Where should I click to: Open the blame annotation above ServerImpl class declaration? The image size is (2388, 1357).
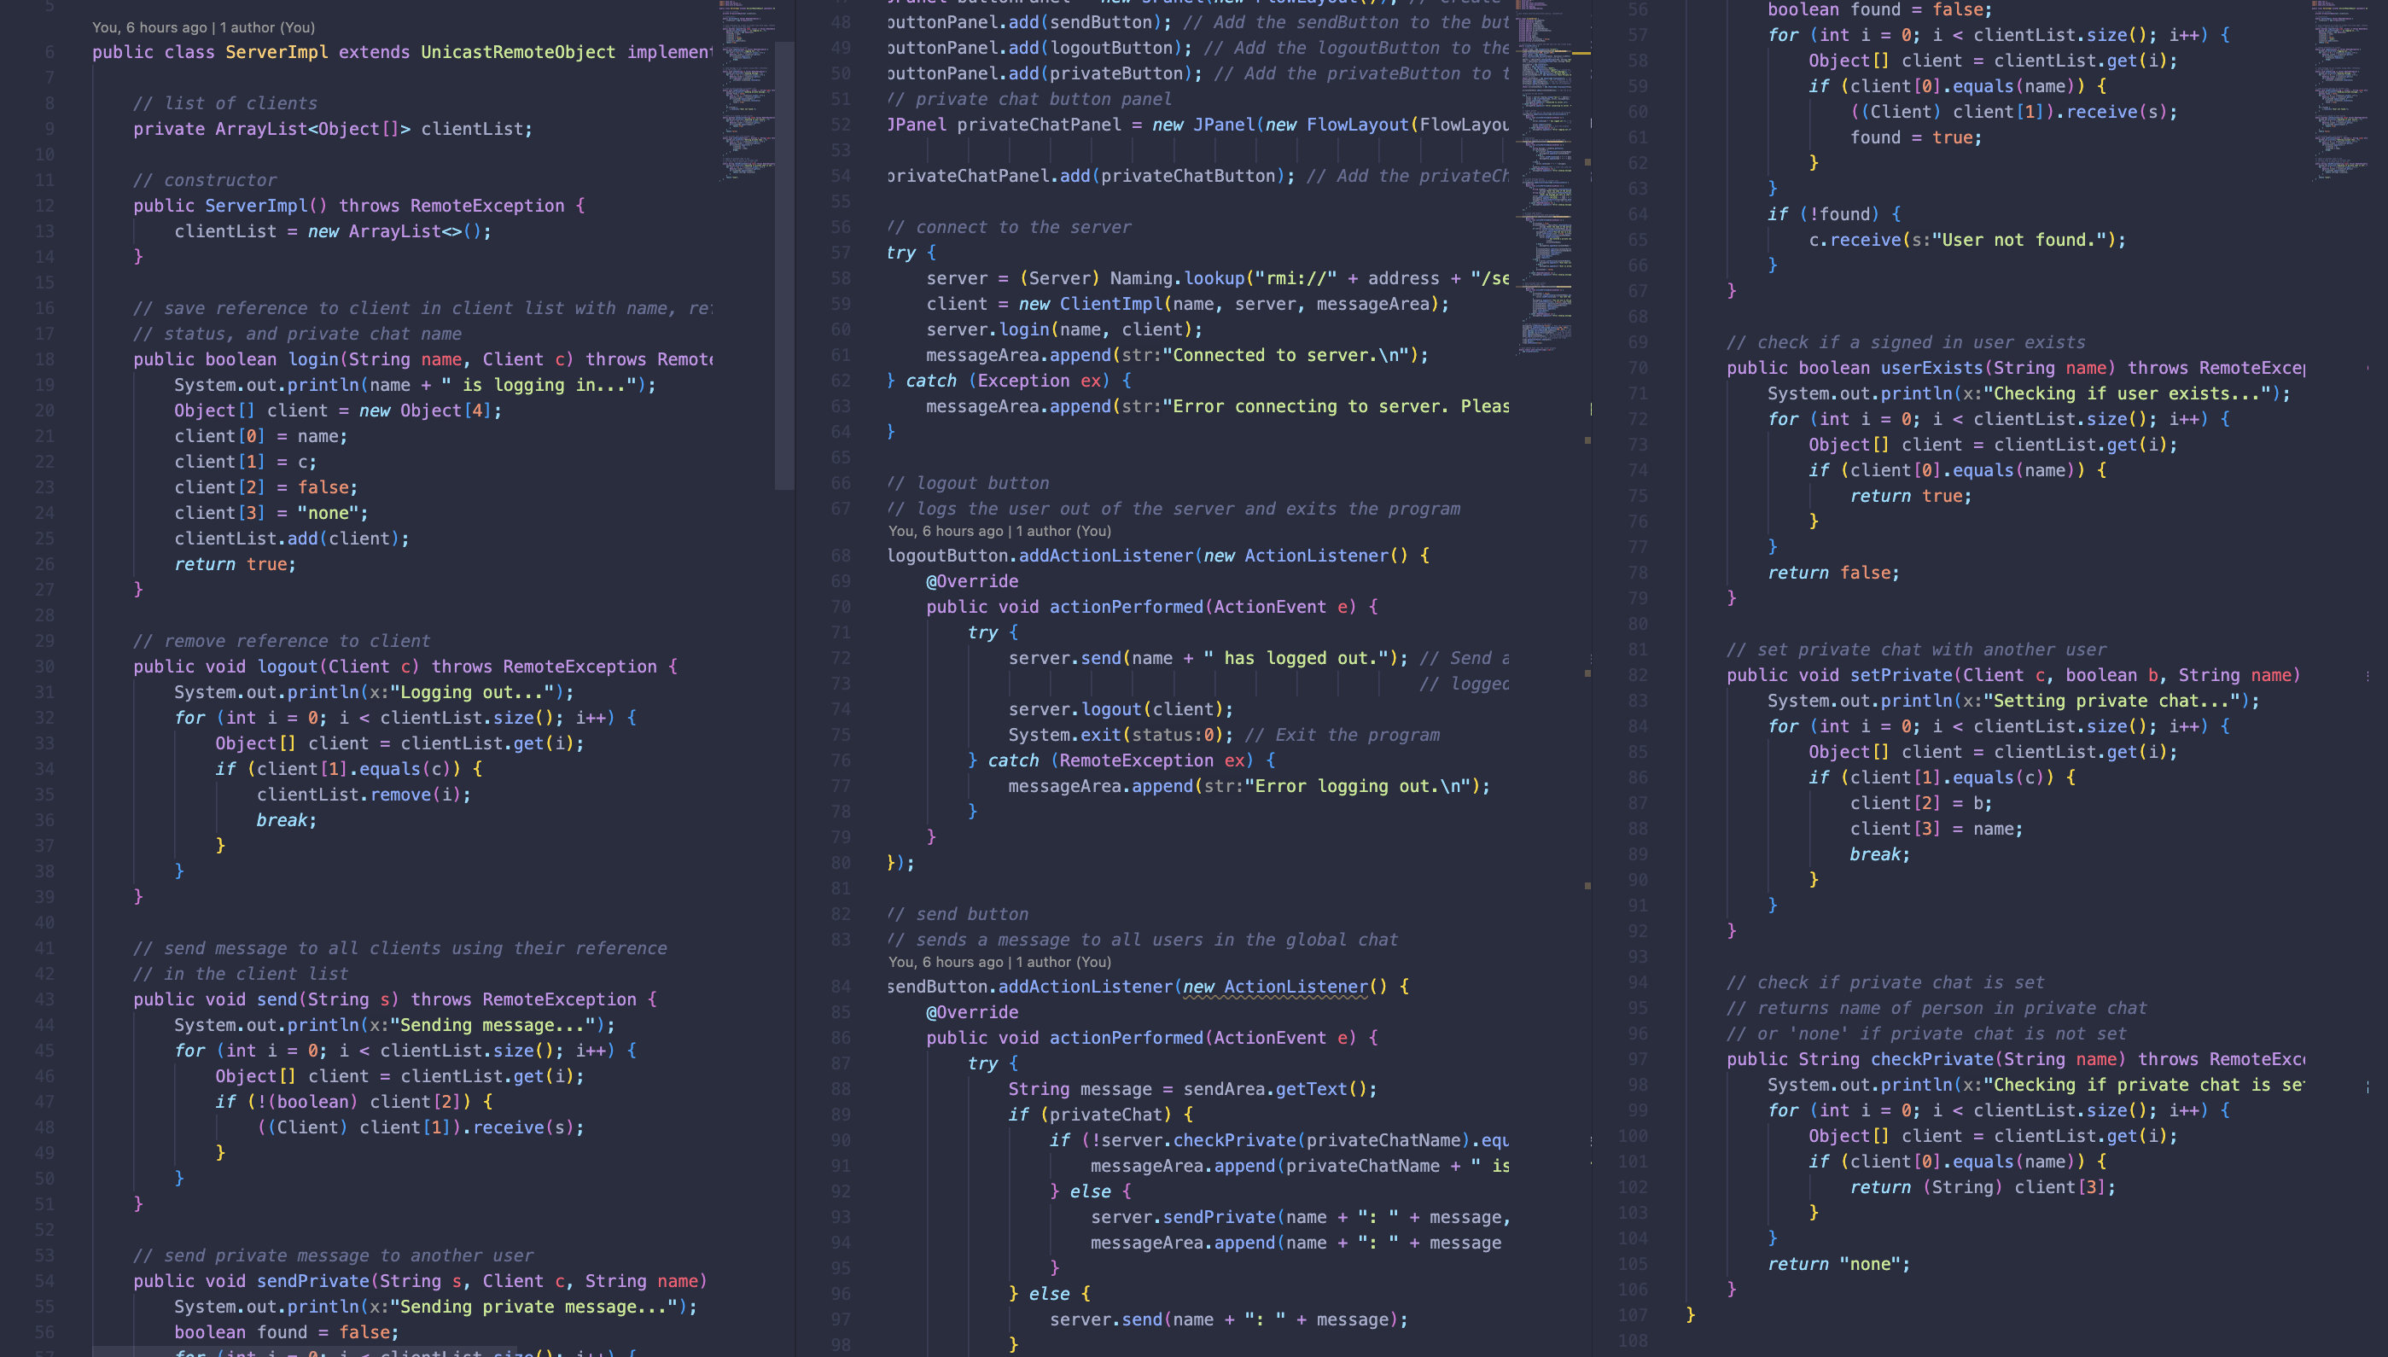203,28
